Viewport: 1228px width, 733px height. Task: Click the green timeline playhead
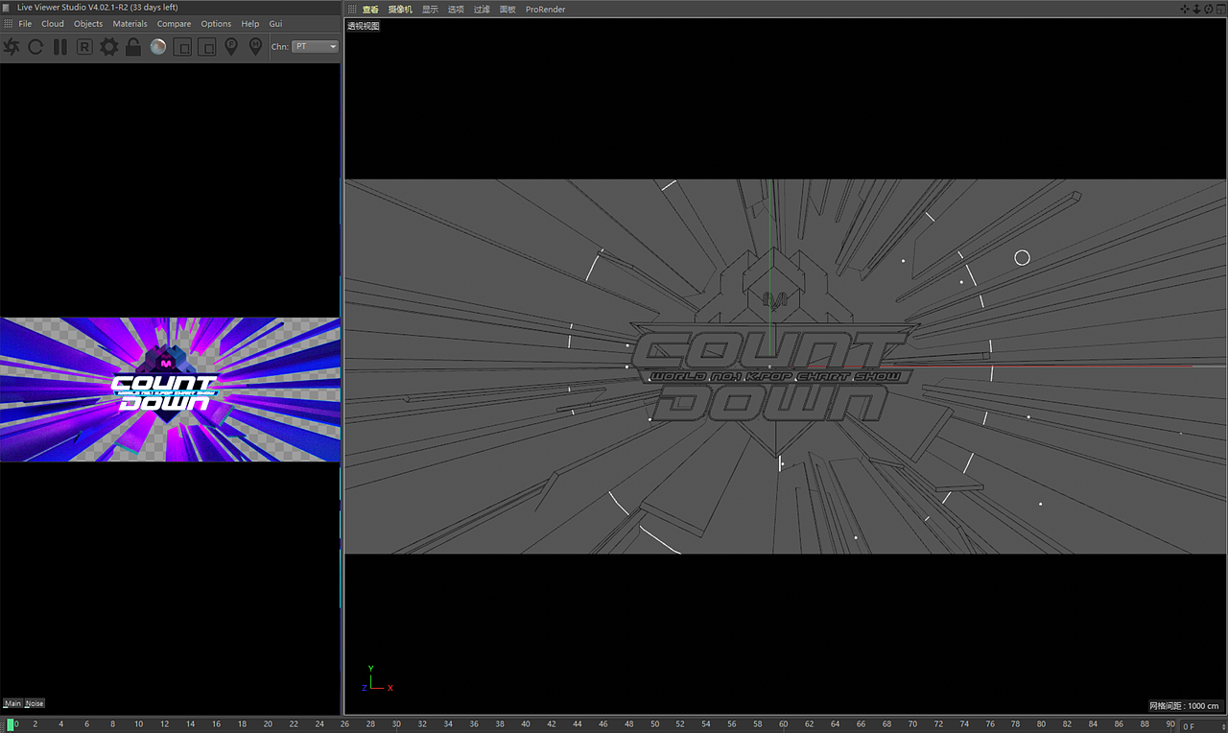pos(12,724)
